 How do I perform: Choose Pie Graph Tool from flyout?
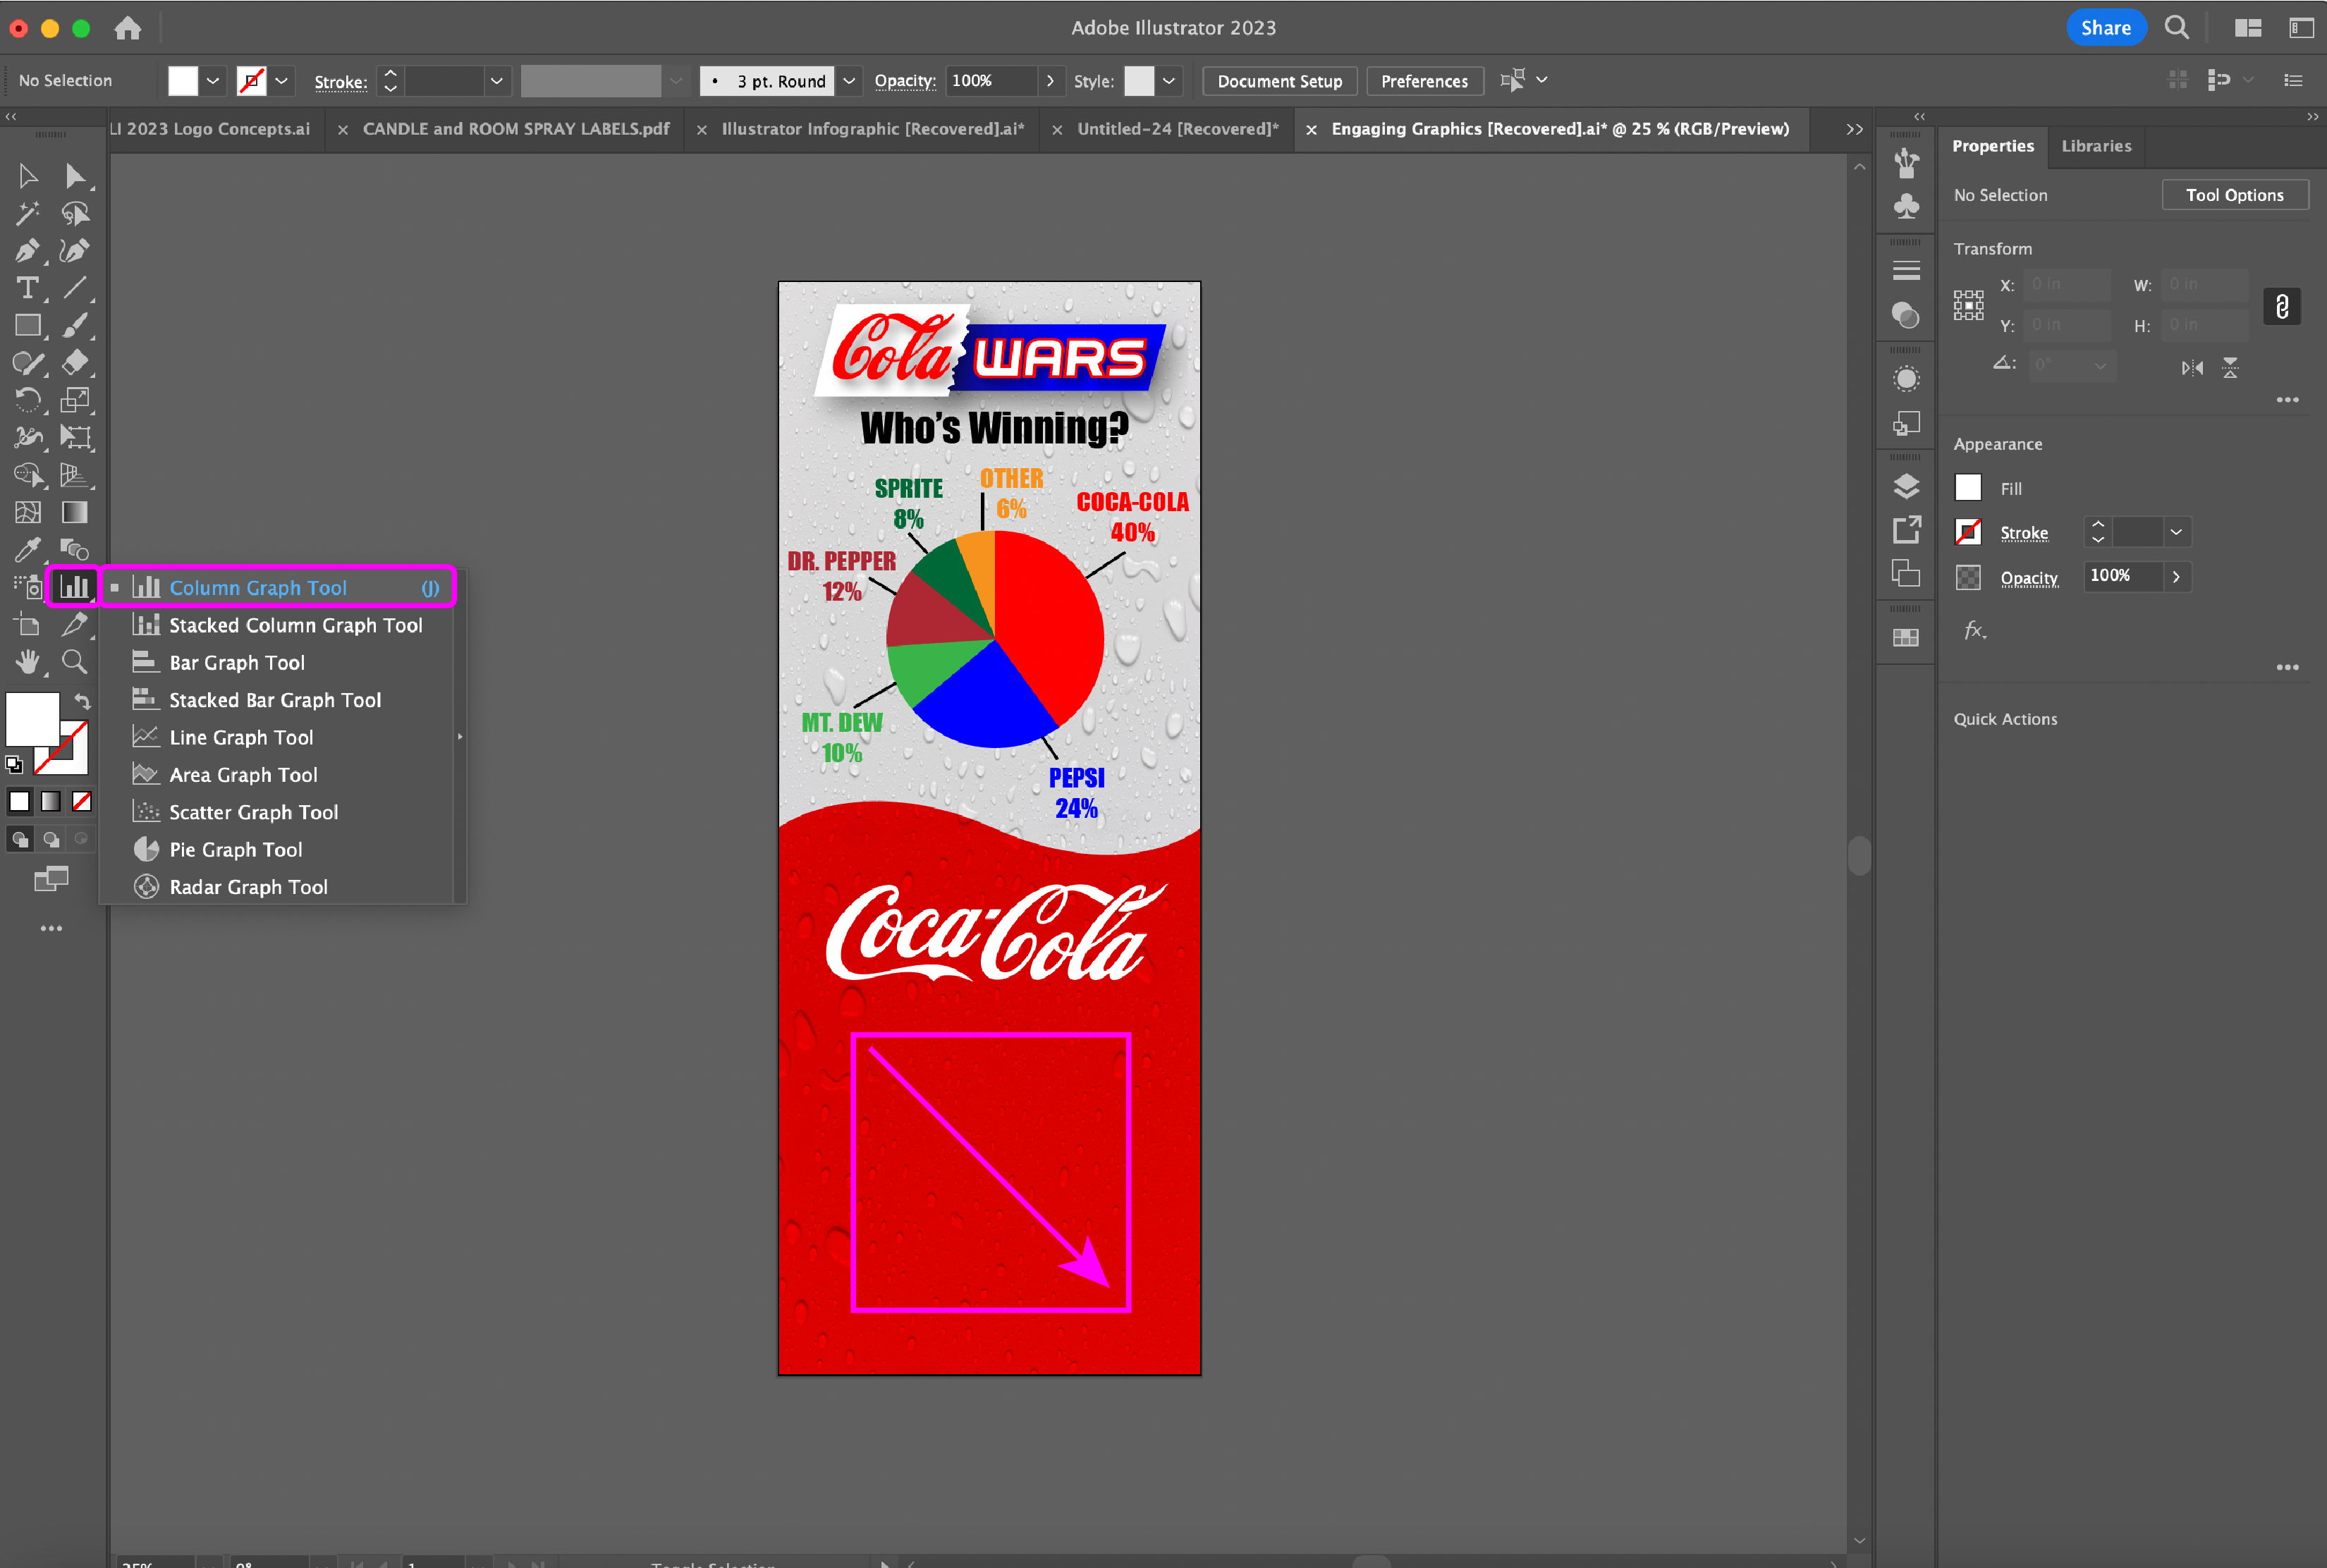coord(235,849)
